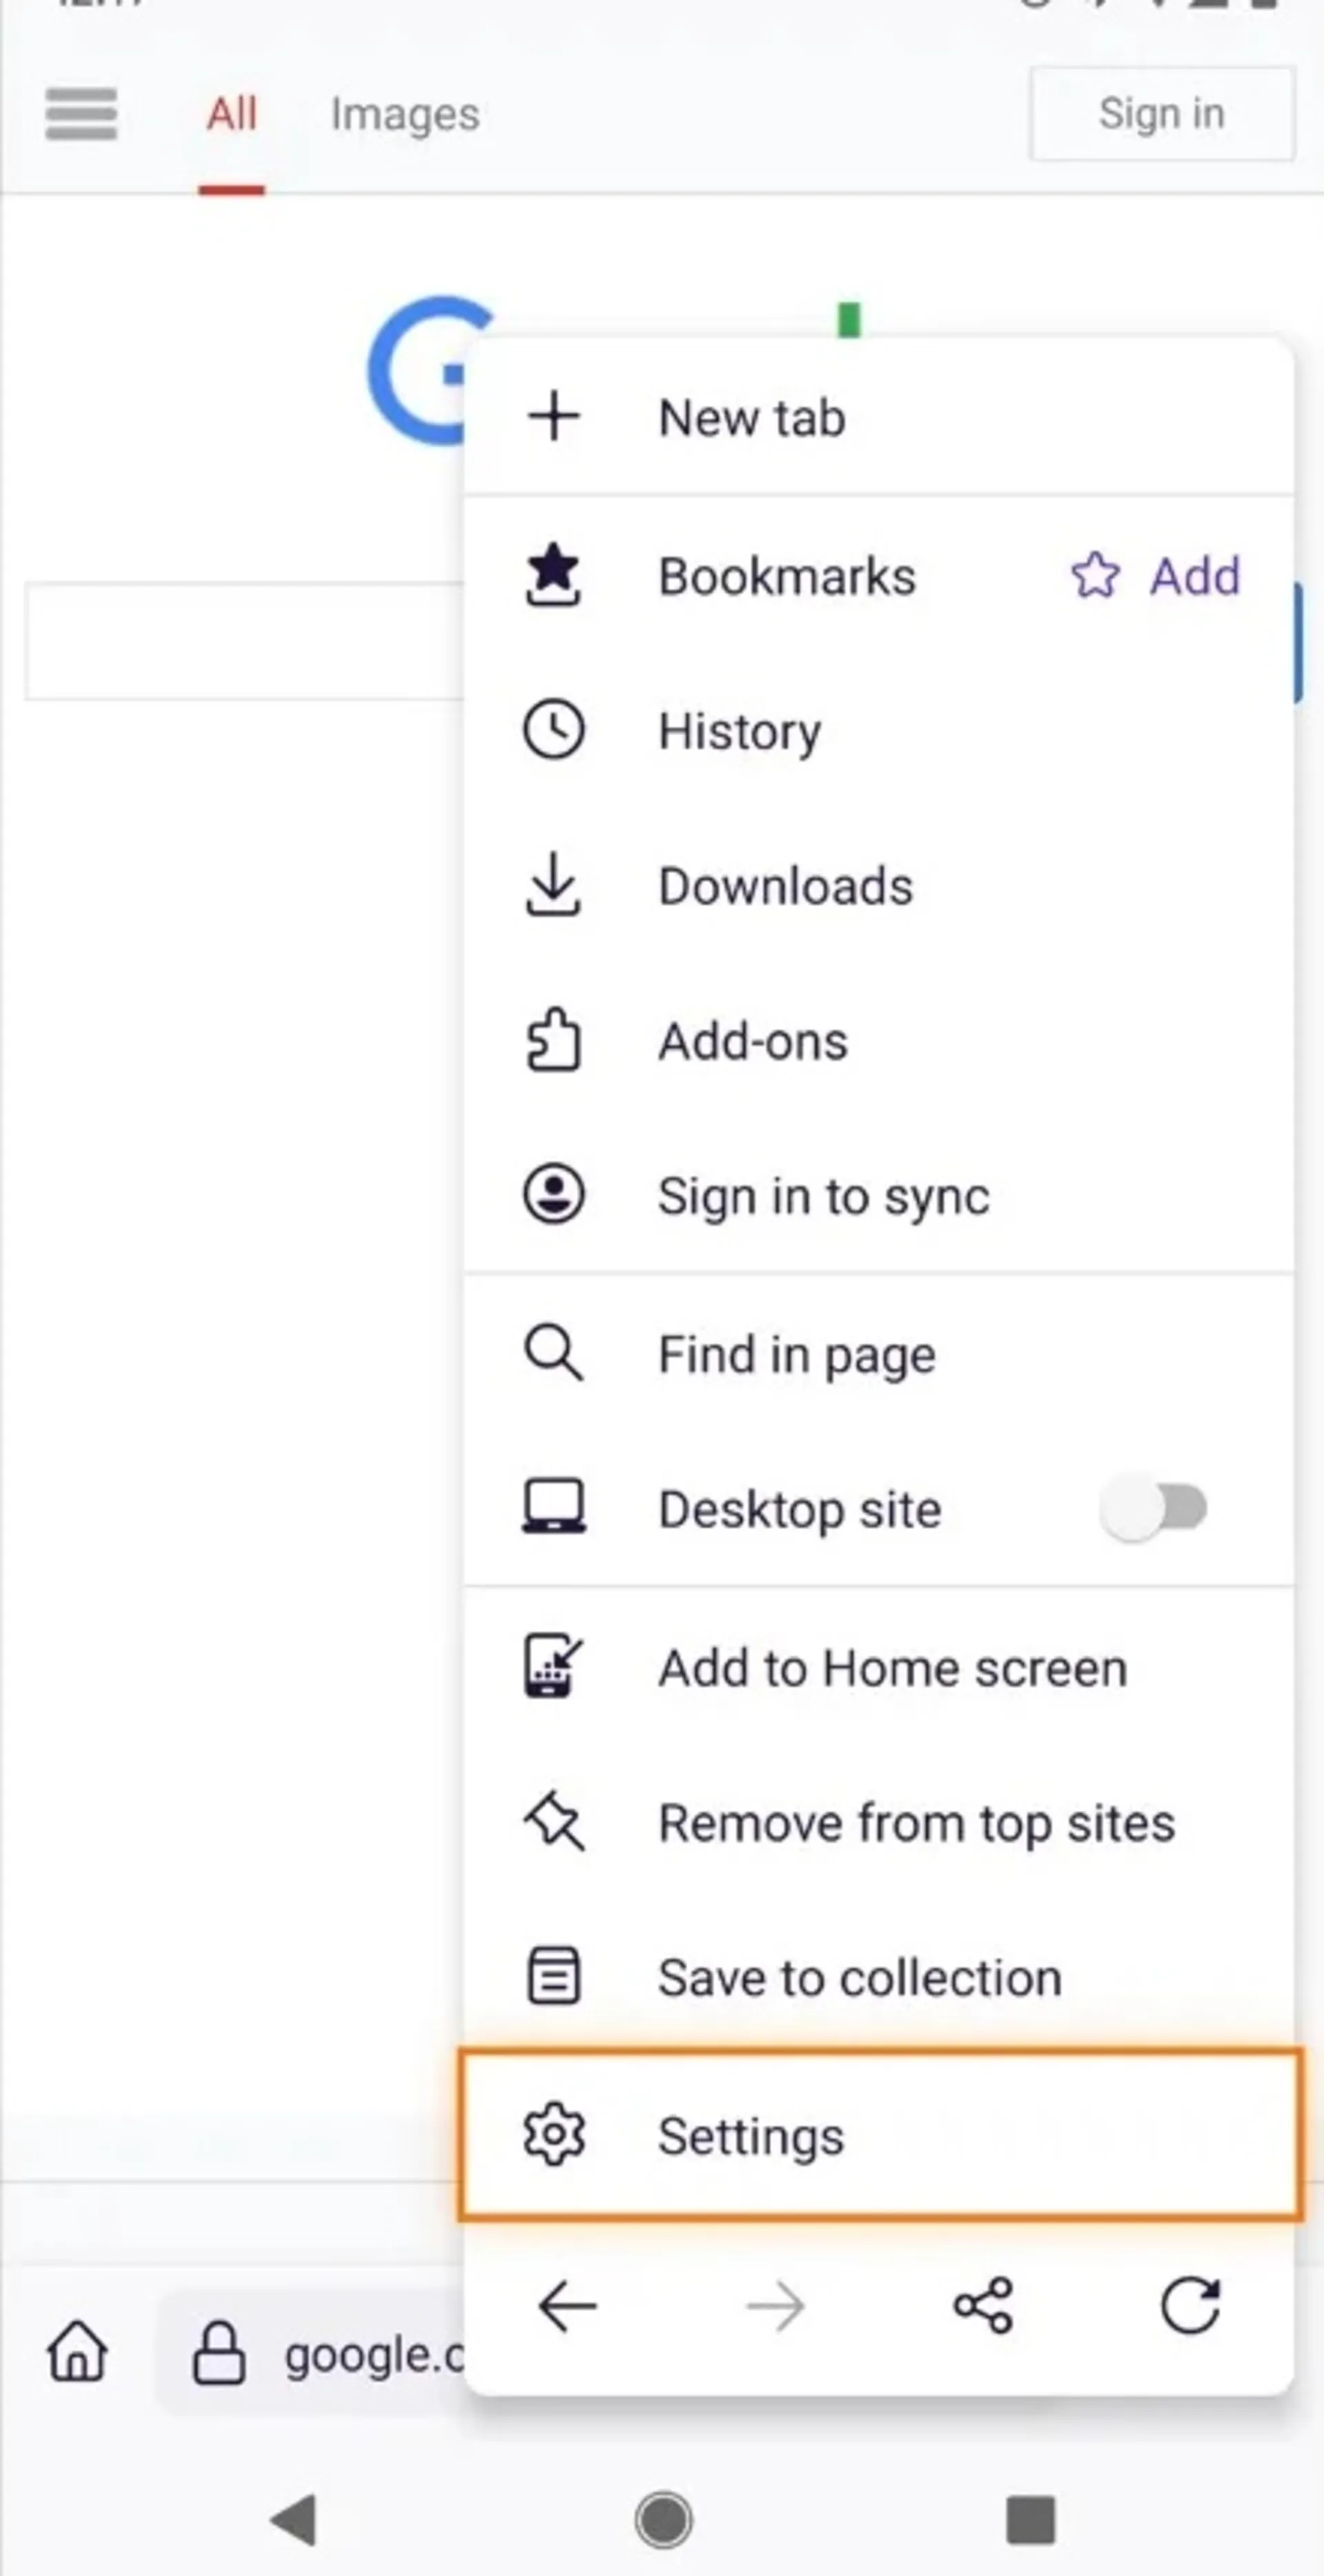Image resolution: width=1324 pixels, height=2576 pixels.
Task: Open Google hamburger menu icon
Action: pyautogui.click(x=81, y=114)
